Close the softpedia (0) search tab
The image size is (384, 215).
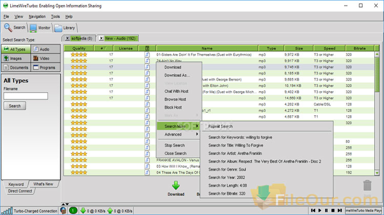click(x=68, y=38)
